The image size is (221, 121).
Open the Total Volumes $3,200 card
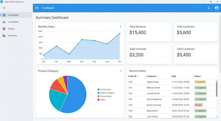click(149, 54)
